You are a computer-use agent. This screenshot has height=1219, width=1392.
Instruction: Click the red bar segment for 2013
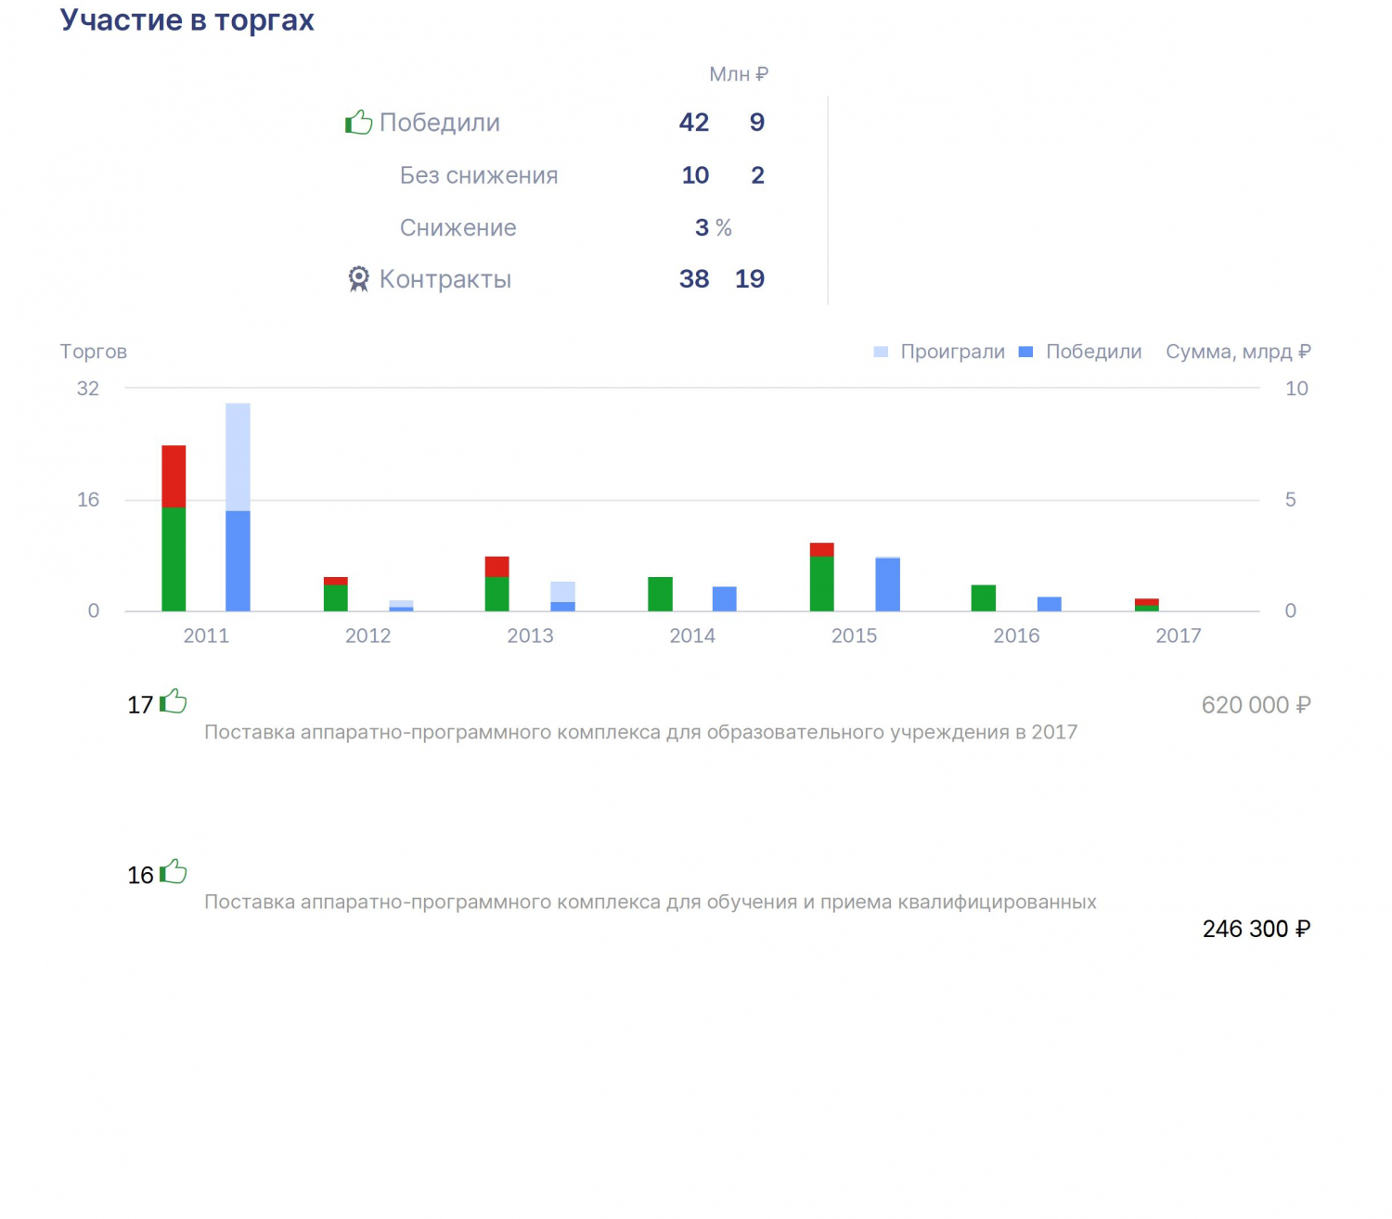click(x=497, y=567)
